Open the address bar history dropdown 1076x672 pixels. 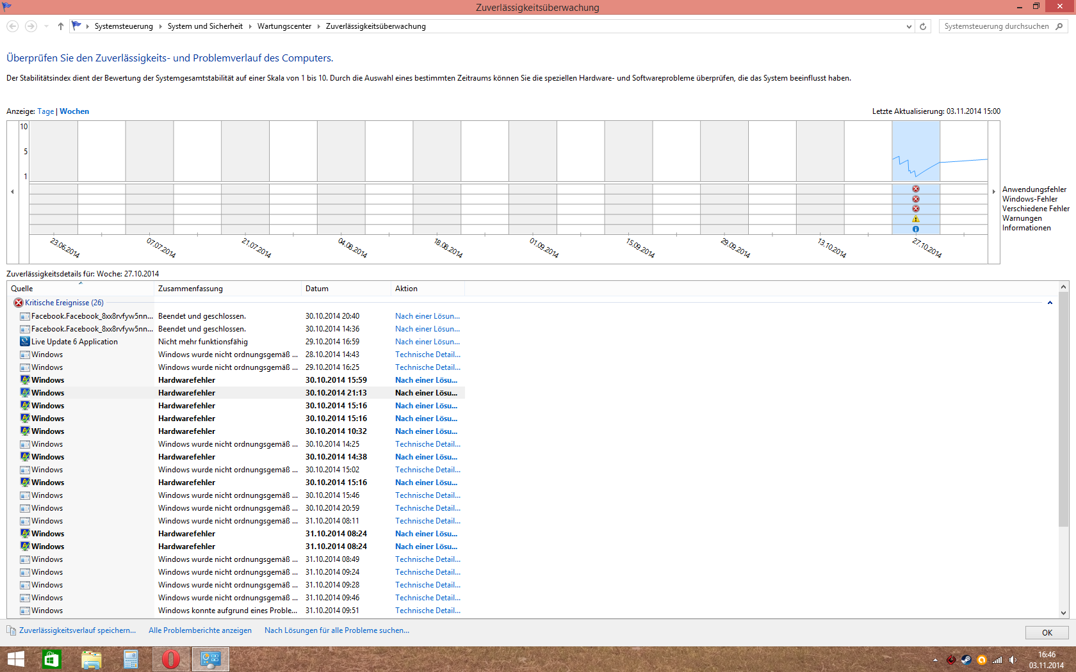click(909, 26)
